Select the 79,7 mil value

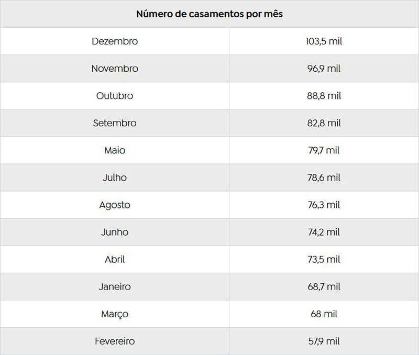(324, 150)
